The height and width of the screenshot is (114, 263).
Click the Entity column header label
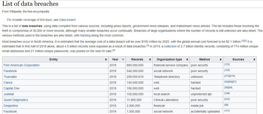pos(53,59)
